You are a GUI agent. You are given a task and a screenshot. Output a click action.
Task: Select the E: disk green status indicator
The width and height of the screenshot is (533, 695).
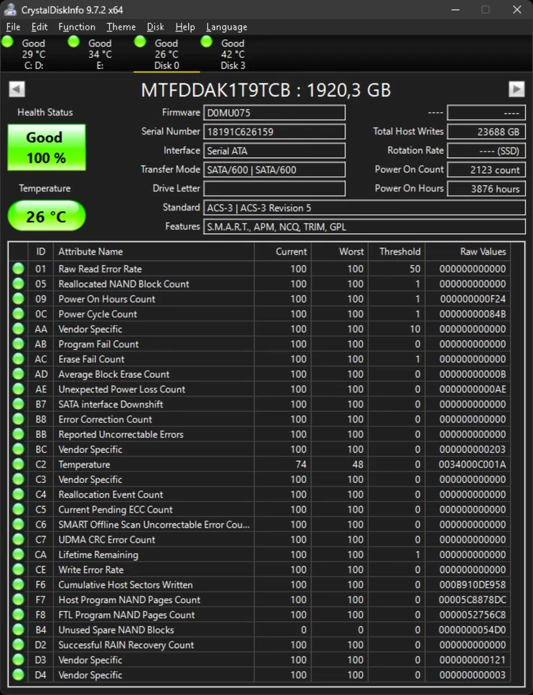click(74, 42)
